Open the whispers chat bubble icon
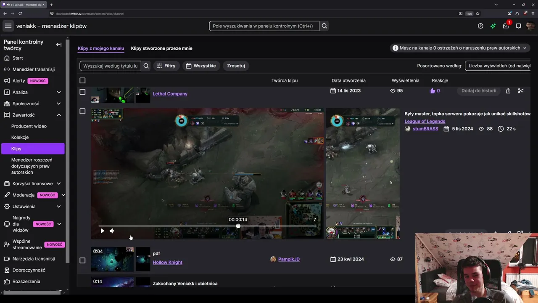The width and height of the screenshot is (538, 303). tap(518, 26)
